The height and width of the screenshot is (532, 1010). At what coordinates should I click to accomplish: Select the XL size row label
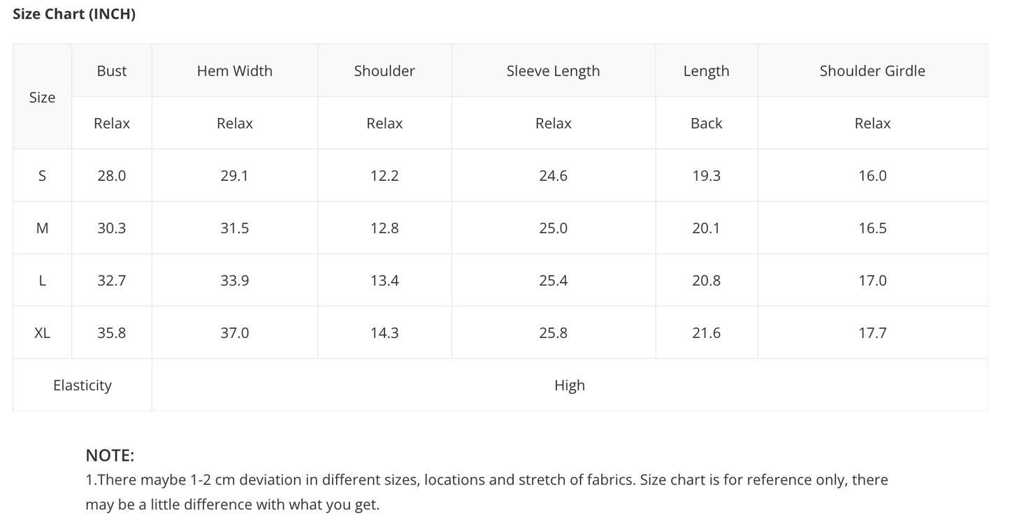click(x=42, y=332)
